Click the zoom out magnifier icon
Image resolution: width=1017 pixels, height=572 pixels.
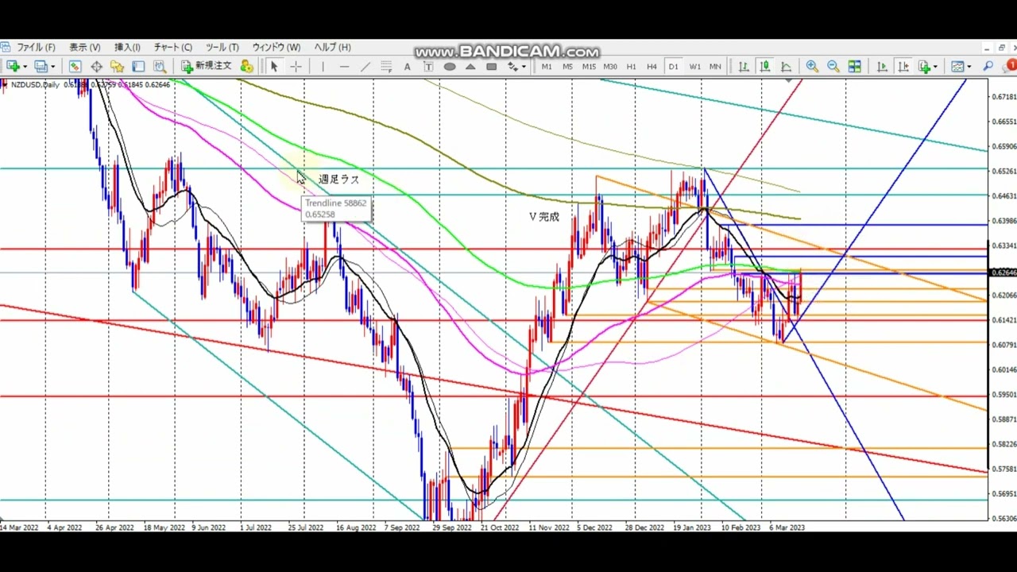pyautogui.click(x=833, y=67)
